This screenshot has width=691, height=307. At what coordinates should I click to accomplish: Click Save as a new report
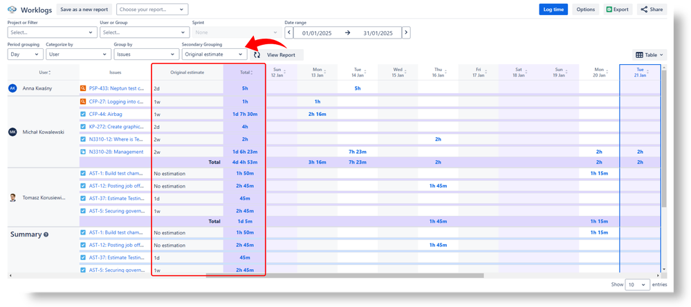84,9
